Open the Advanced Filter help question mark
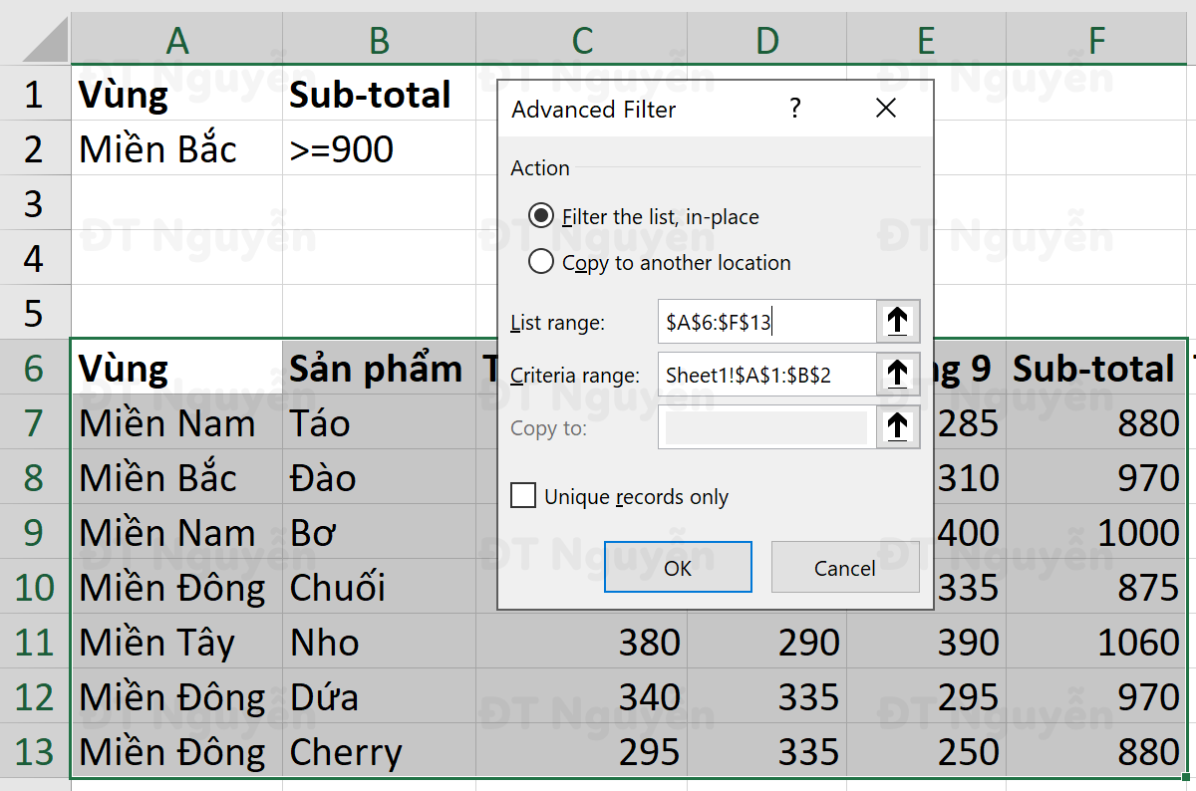 tap(794, 108)
